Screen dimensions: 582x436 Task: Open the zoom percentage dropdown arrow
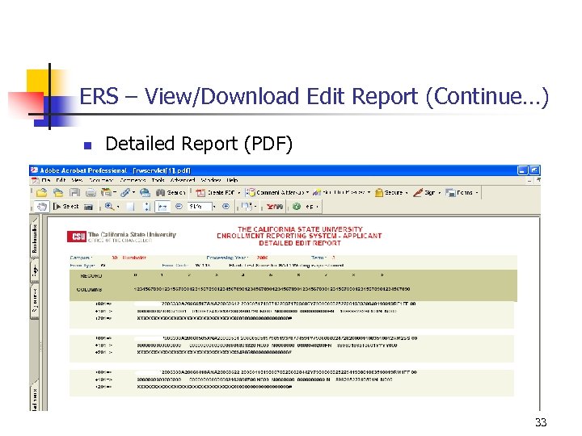coord(214,207)
